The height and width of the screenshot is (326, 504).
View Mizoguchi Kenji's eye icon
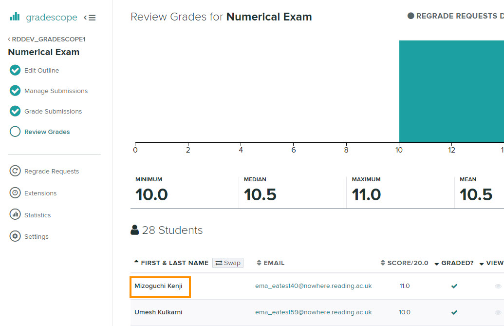(x=498, y=286)
